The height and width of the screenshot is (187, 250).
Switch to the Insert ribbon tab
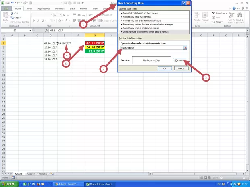tap(29, 8)
